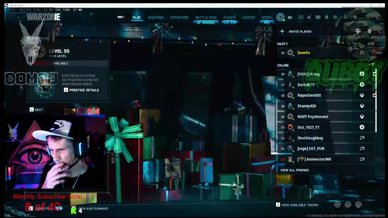Open the player emblem profile icon
The width and height of the screenshot is (388, 218).
280,17
